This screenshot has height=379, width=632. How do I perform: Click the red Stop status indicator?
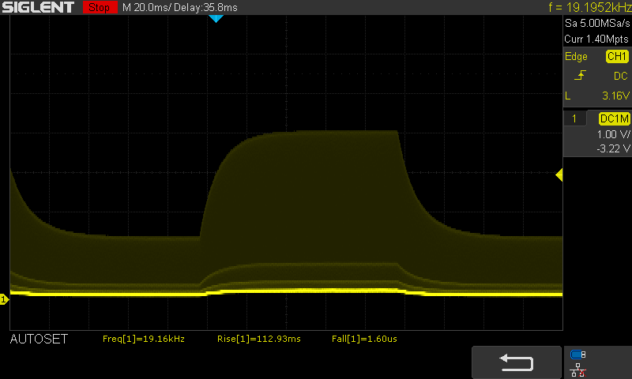tap(100, 7)
